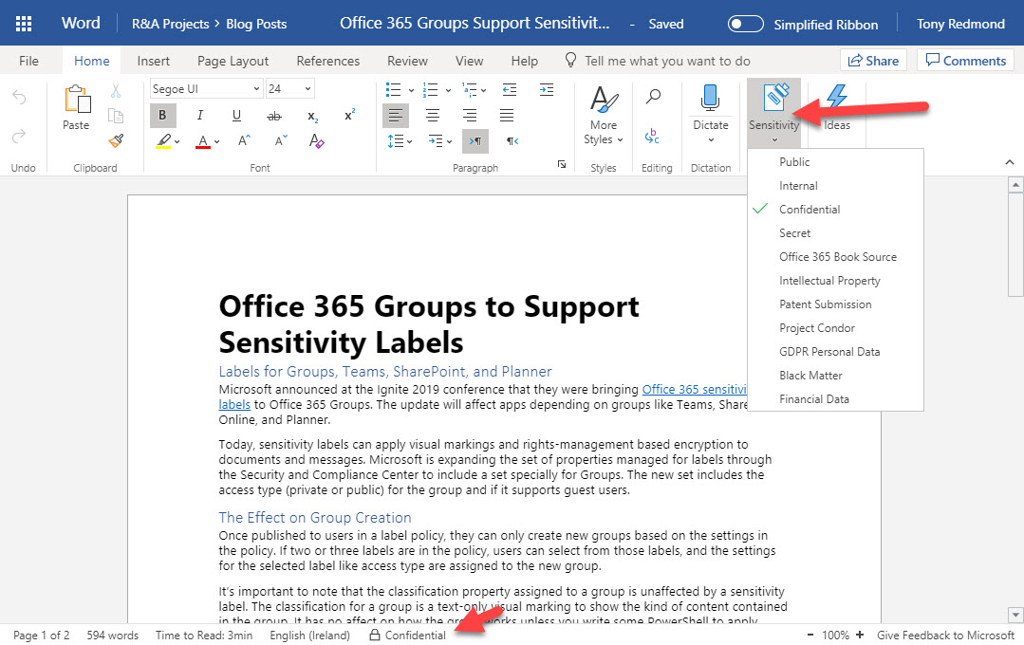Image resolution: width=1024 pixels, height=645 pixels.
Task: Open the Comments pane
Action: pyautogui.click(x=966, y=61)
